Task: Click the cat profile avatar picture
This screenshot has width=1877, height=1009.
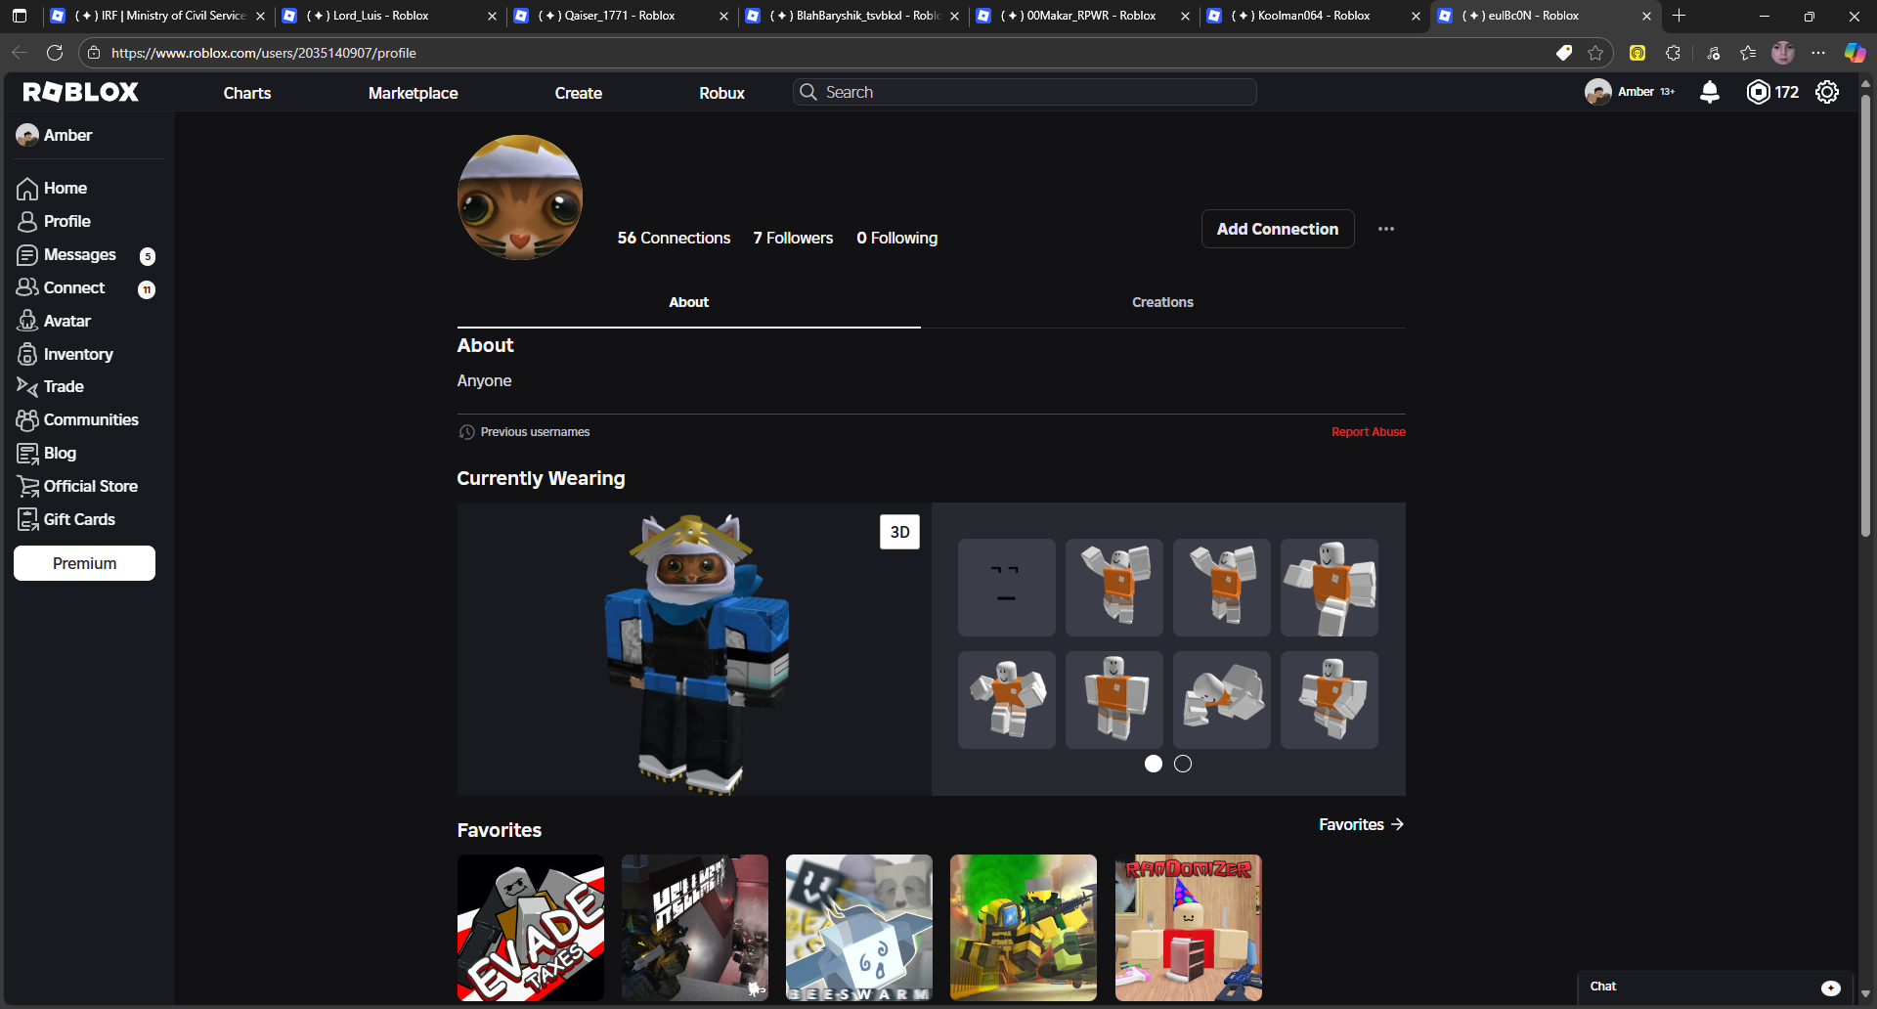Action: tap(520, 197)
